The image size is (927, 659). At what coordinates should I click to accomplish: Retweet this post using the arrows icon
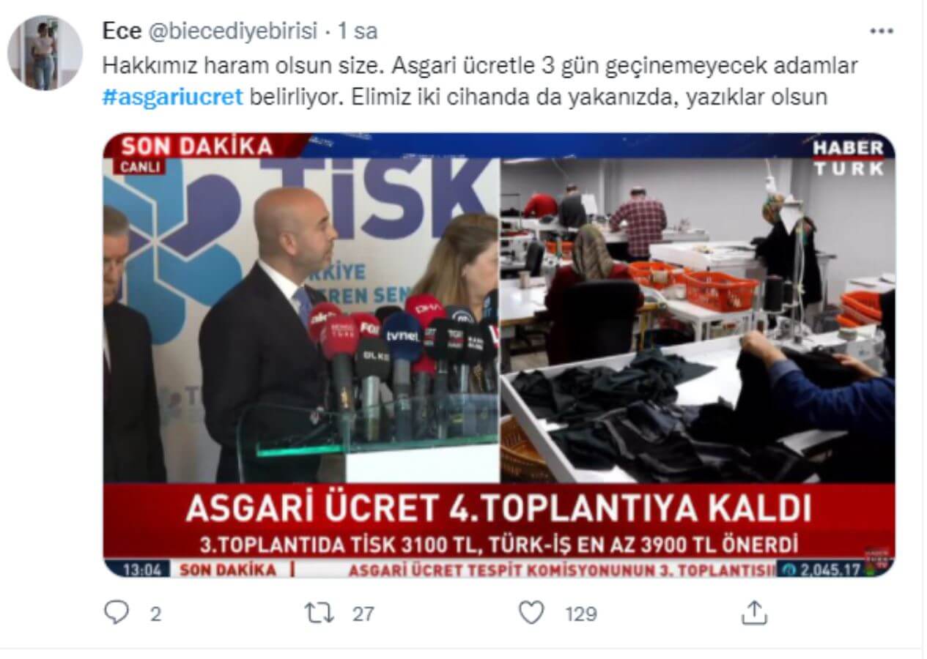[320, 613]
